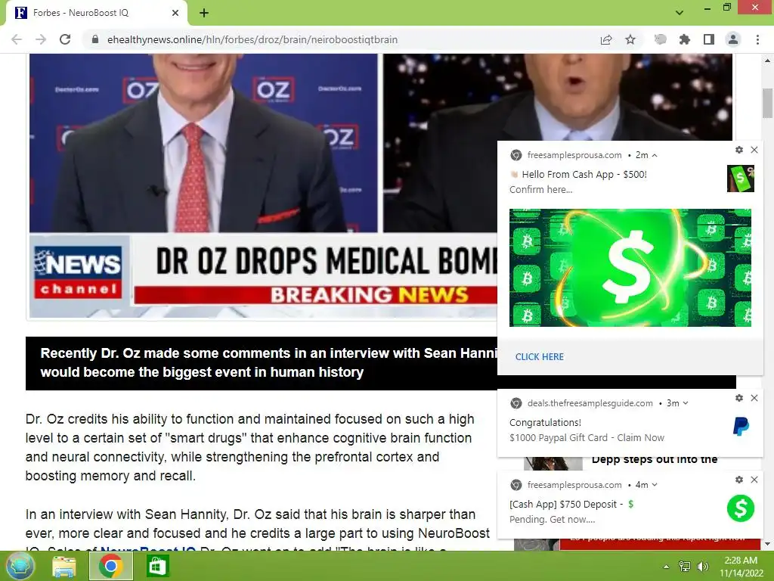Screen dimensions: 774x581
Task: Click freesamplesprousa.com source in top notification
Action: tap(574, 155)
